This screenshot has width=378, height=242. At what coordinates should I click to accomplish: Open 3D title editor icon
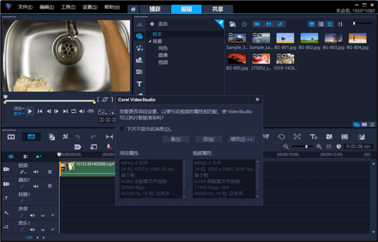314,137
